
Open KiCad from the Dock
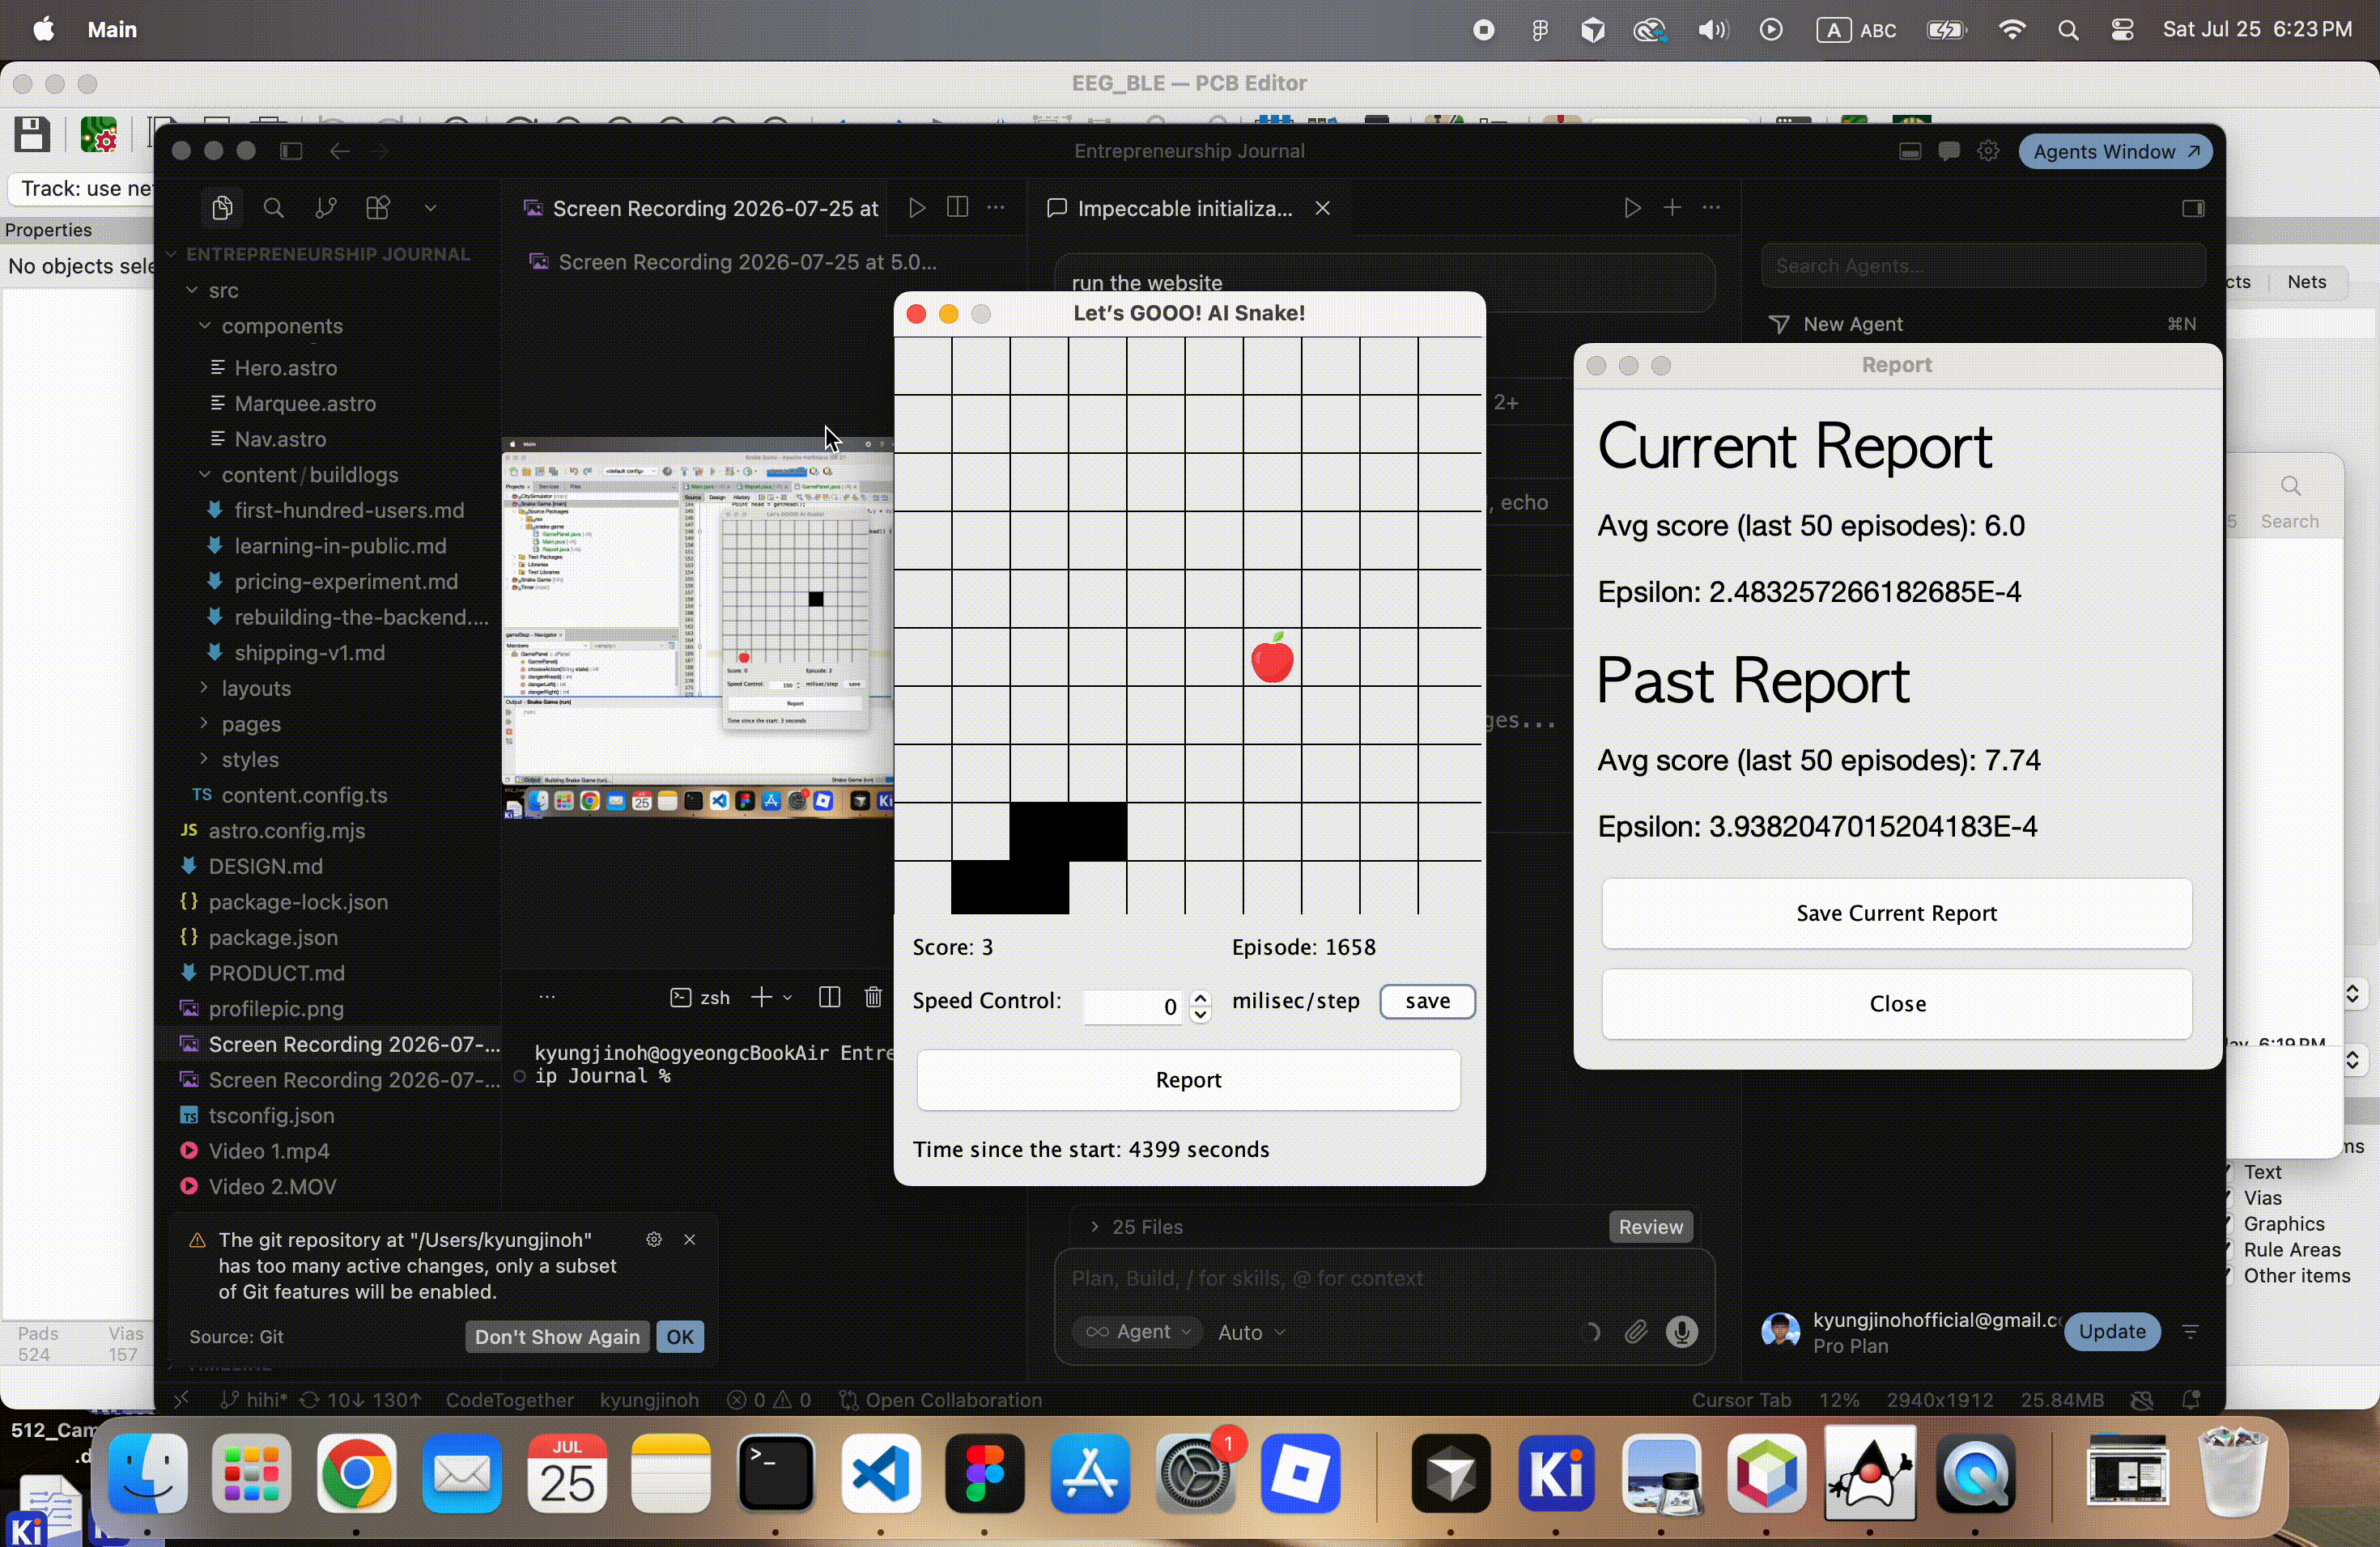1556,1474
